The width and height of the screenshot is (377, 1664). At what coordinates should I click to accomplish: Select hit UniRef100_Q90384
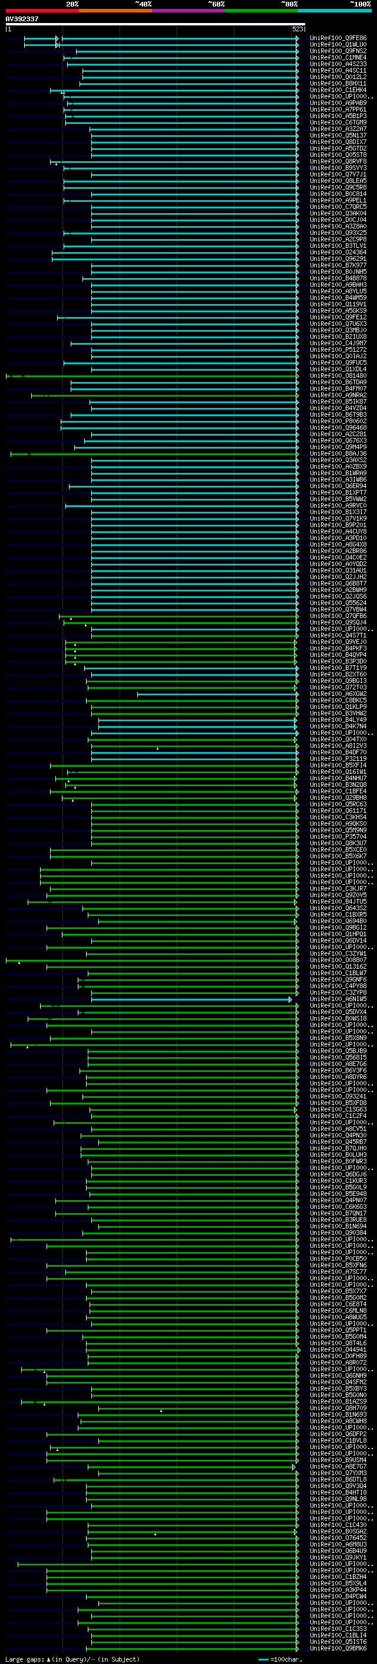(338, 1233)
